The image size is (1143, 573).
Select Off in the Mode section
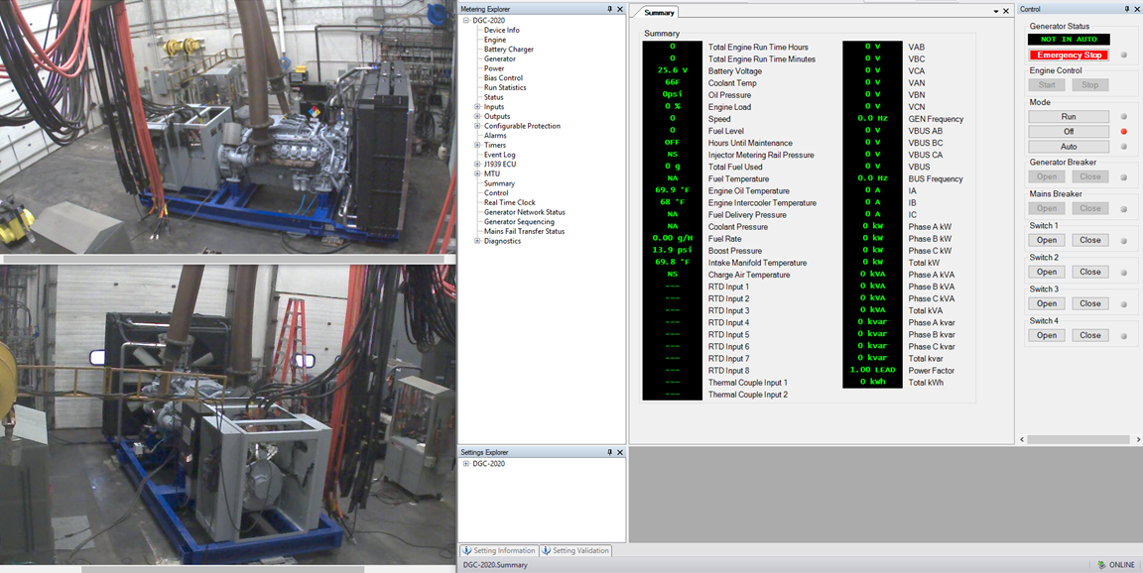[1069, 130]
